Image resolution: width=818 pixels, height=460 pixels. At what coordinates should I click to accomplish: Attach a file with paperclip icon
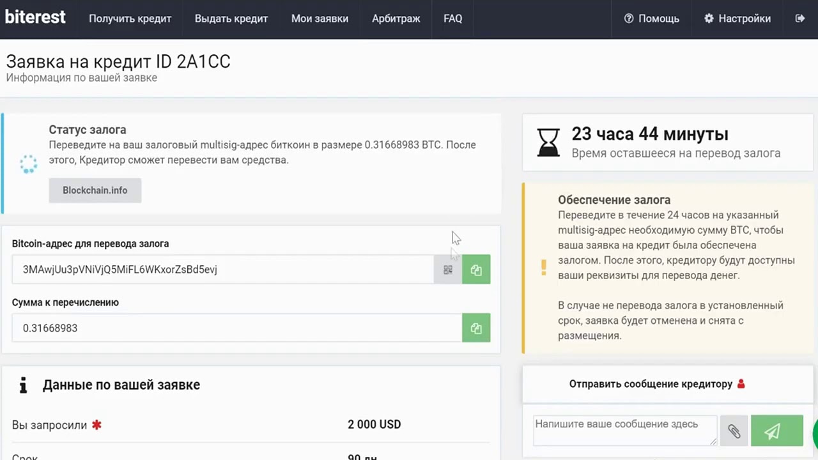[x=734, y=431]
